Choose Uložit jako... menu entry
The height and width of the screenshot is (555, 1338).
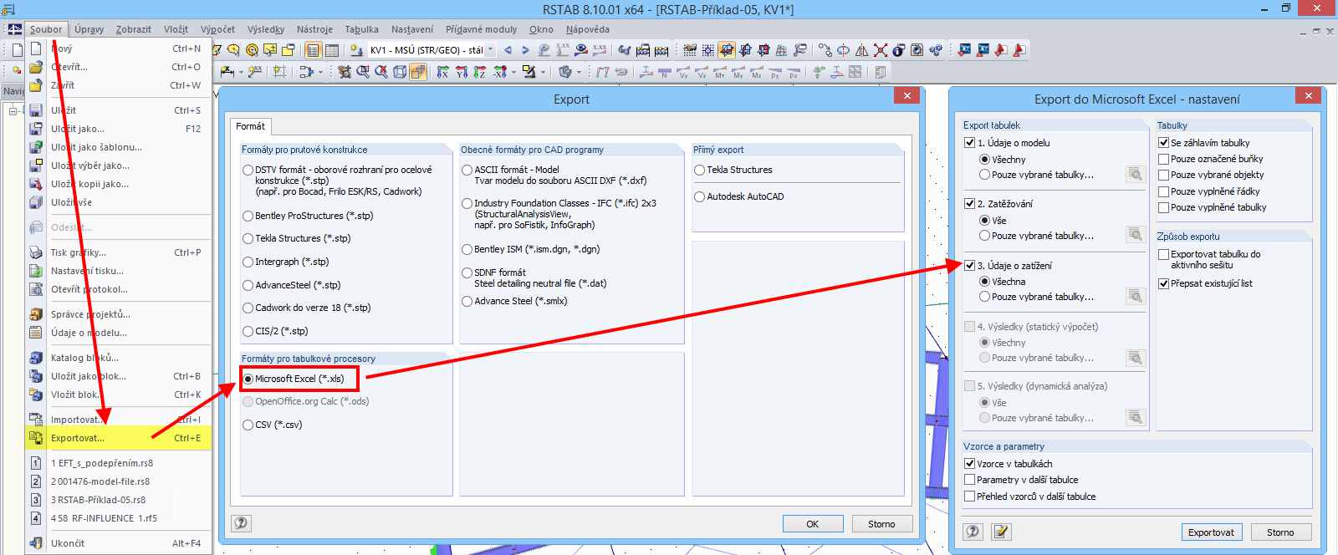tap(119, 129)
